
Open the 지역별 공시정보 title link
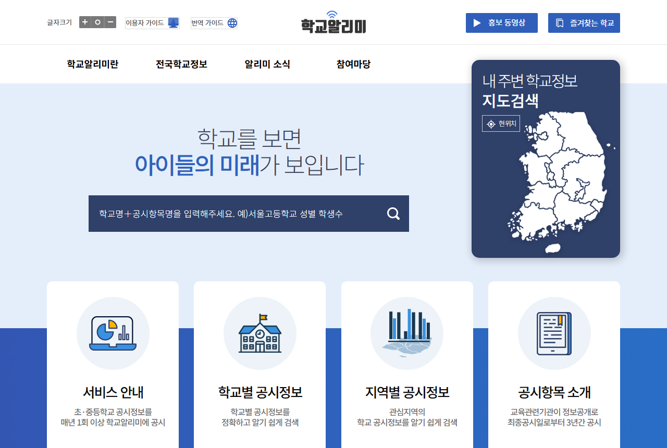coord(407,392)
